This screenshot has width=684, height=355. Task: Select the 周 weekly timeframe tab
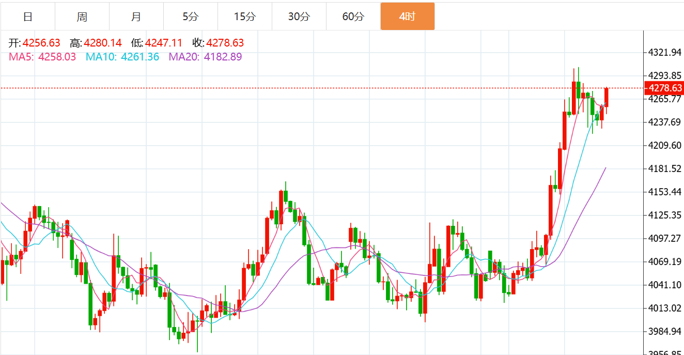[82, 17]
